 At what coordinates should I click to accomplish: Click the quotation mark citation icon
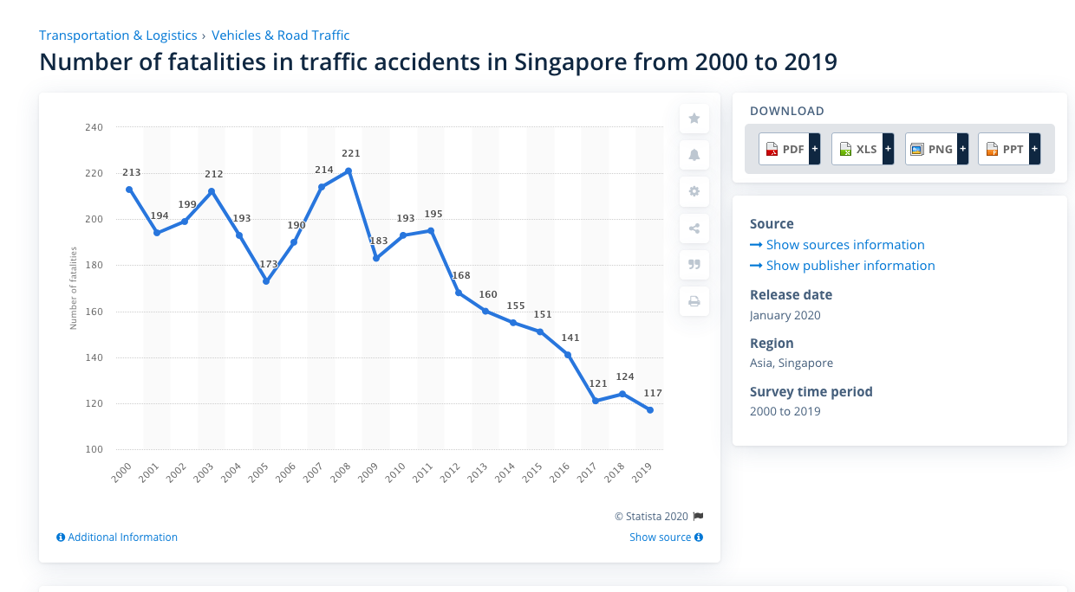694,265
